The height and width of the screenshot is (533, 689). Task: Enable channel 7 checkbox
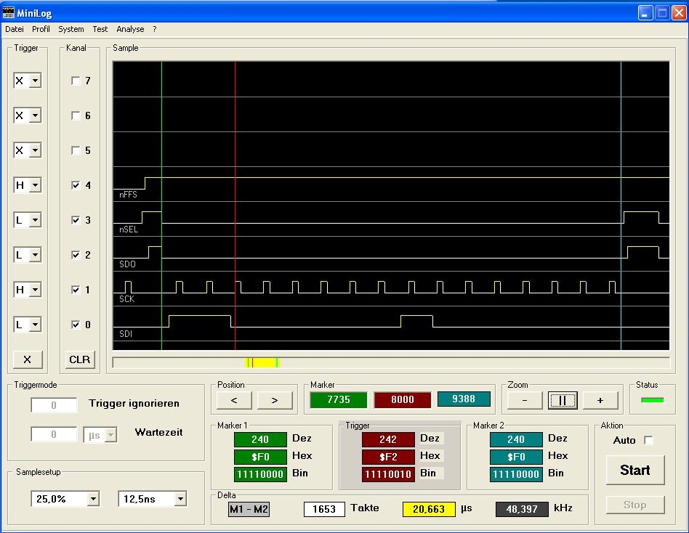76,81
